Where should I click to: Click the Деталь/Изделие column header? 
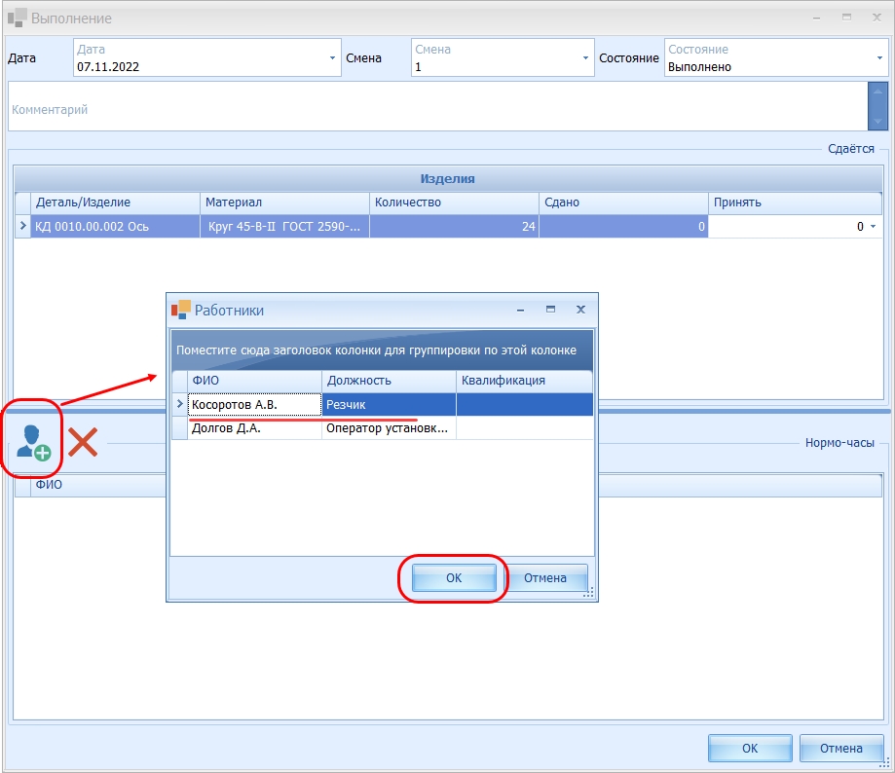point(115,202)
